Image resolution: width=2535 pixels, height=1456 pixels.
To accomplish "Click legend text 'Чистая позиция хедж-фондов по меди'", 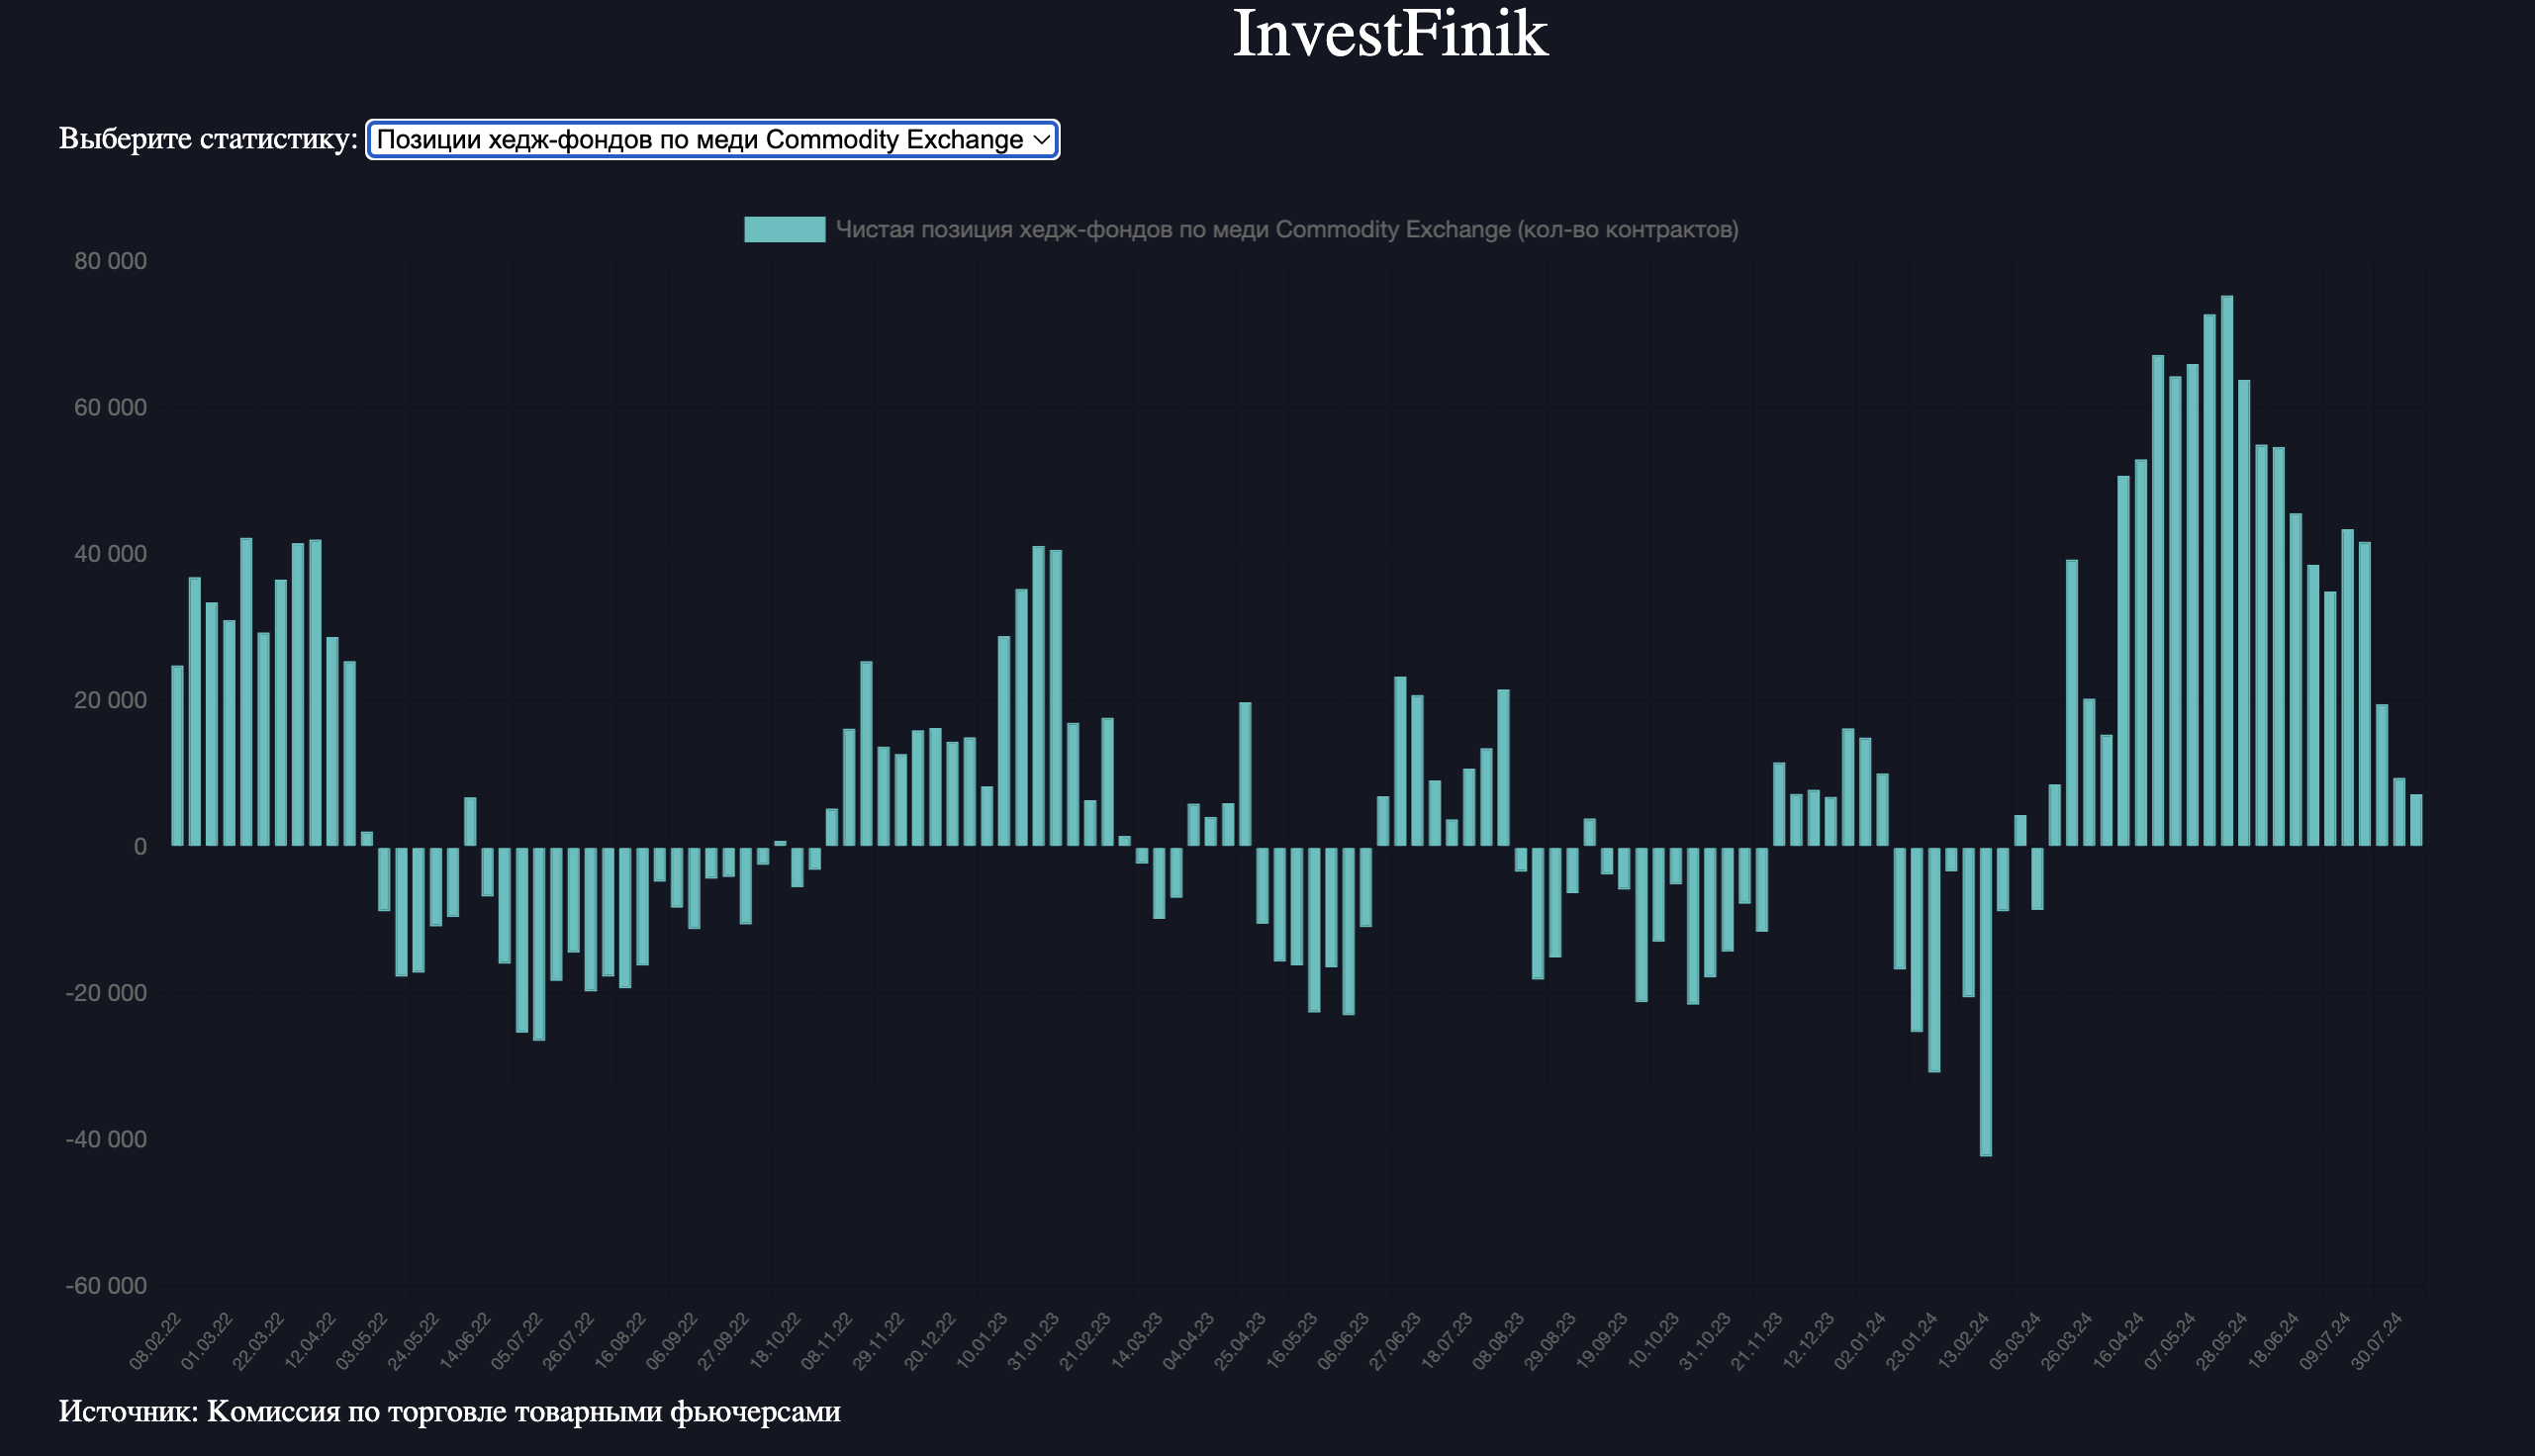I will pyautogui.click(x=1053, y=229).
